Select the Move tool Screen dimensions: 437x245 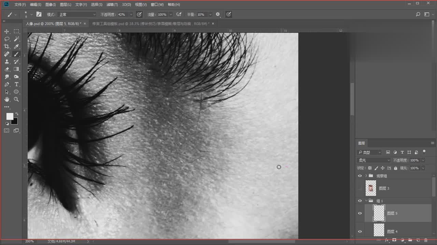click(7, 31)
